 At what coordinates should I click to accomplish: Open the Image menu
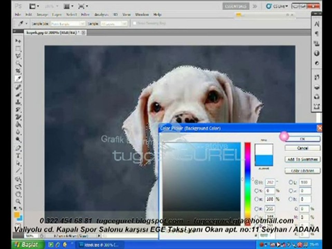42,15
